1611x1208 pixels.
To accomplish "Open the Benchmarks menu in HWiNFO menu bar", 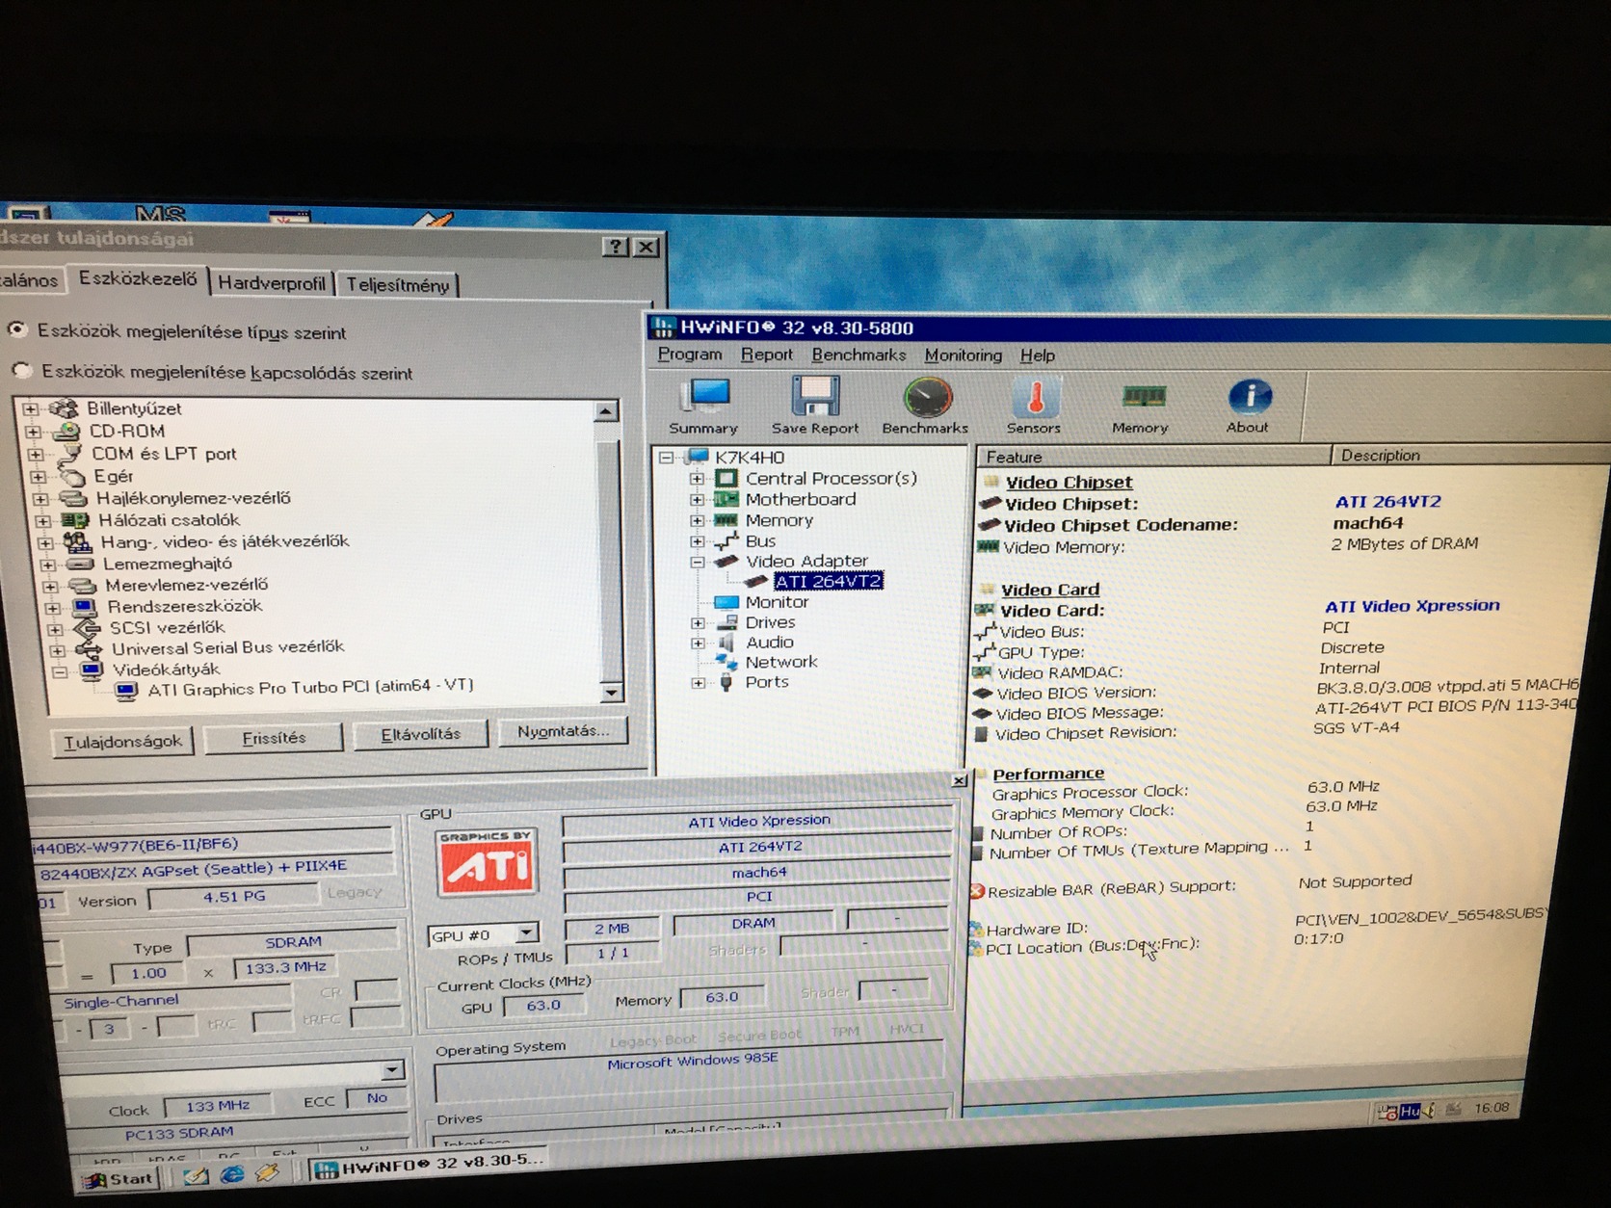I will click(x=858, y=355).
